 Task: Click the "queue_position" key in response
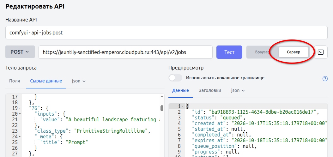coord(215,146)
